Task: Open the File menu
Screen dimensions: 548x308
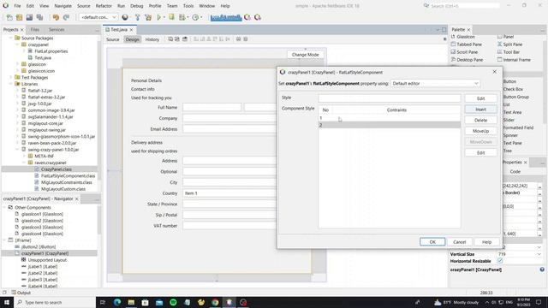Action: click(x=17, y=6)
